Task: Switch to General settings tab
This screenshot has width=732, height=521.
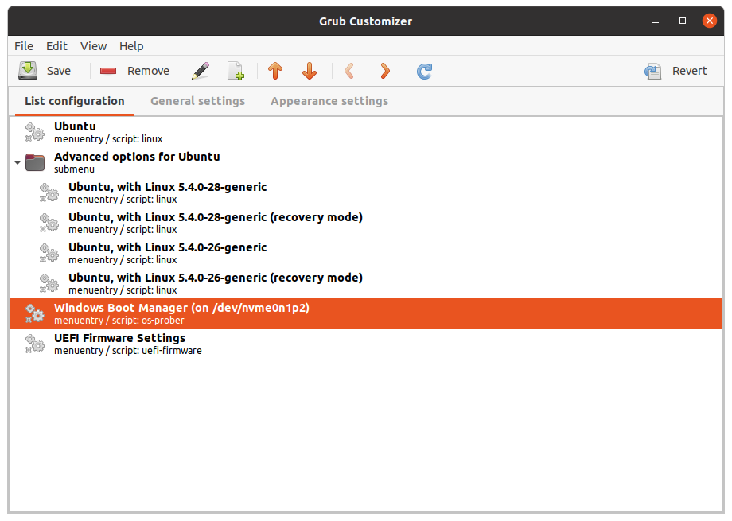Action: click(x=197, y=101)
